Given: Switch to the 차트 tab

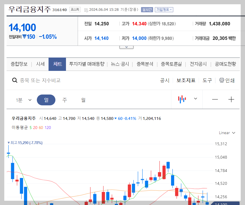Looking at the screenshot, I should point(57,64).
